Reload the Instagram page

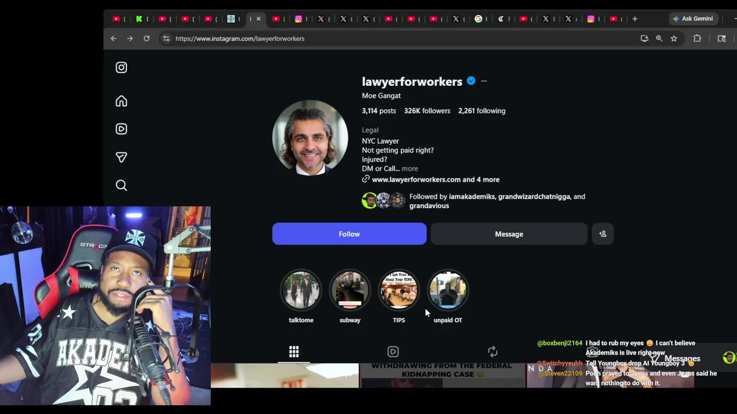point(147,39)
